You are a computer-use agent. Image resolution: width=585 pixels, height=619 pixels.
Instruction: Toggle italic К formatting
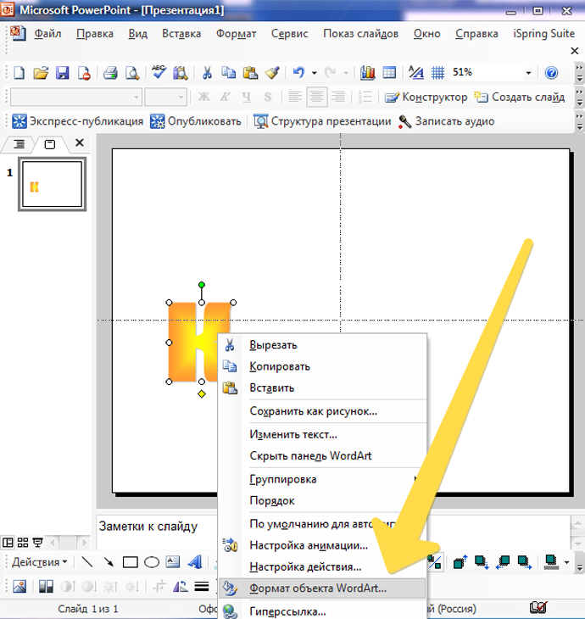[x=225, y=97]
